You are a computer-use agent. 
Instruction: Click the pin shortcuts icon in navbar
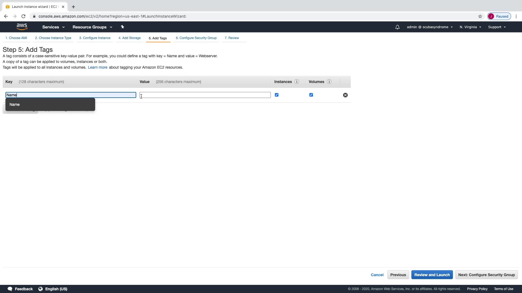pos(122,27)
